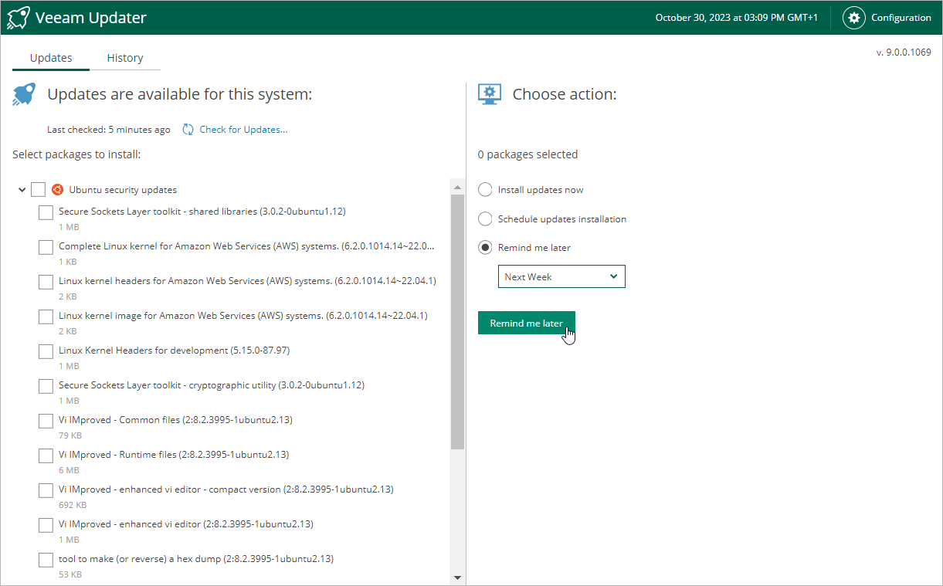The image size is (943, 586).
Task: Check the Ubuntu security updates checkbox
Action: coord(39,190)
